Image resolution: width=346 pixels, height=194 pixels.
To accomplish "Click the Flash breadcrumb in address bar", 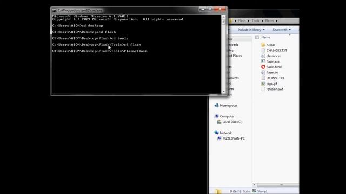I will point(242,20).
